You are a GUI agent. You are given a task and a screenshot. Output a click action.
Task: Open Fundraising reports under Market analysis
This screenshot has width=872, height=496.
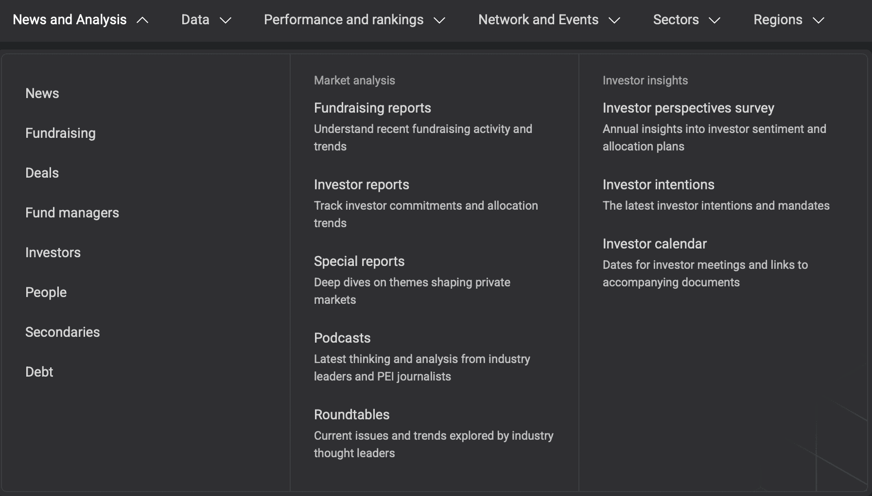click(372, 108)
